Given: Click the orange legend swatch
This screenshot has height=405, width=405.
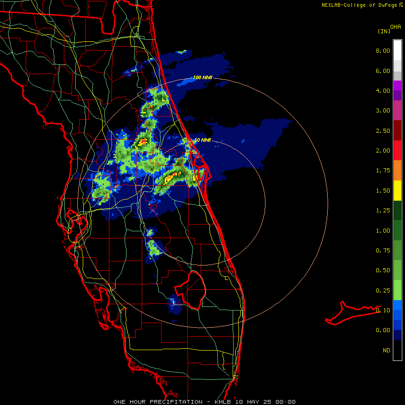Looking at the screenshot, I should [397, 170].
